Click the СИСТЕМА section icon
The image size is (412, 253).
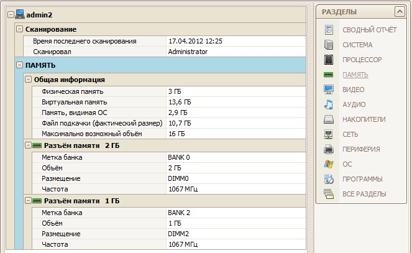(329, 45)
